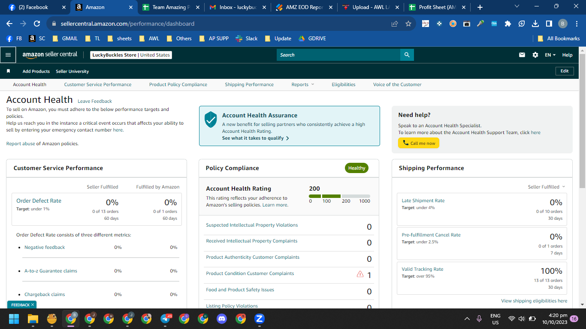Open File Explorer from the taskbar
The height and width of the screenshot is (329, 586).
click(33, 319)
